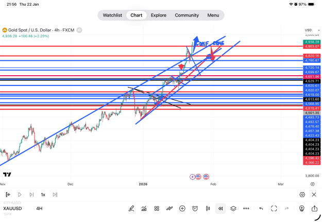Select the 4,903.07 red price level label

[312, 46]
